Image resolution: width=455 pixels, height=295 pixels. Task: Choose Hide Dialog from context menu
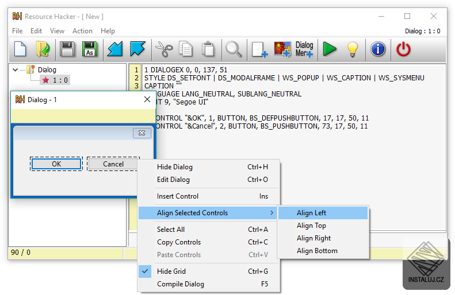click(209, 167)
